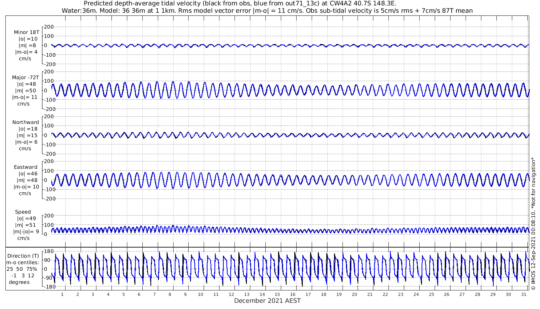This screenshot has width=540, height=309.
Task: Click '|m| =51' in the Speed panel
Action: click(x=27, y=225)
